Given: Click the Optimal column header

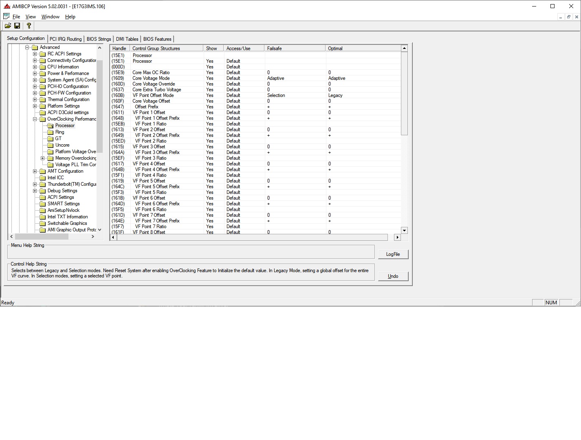Looking at the screenshot, I should [x=363, y=48].
